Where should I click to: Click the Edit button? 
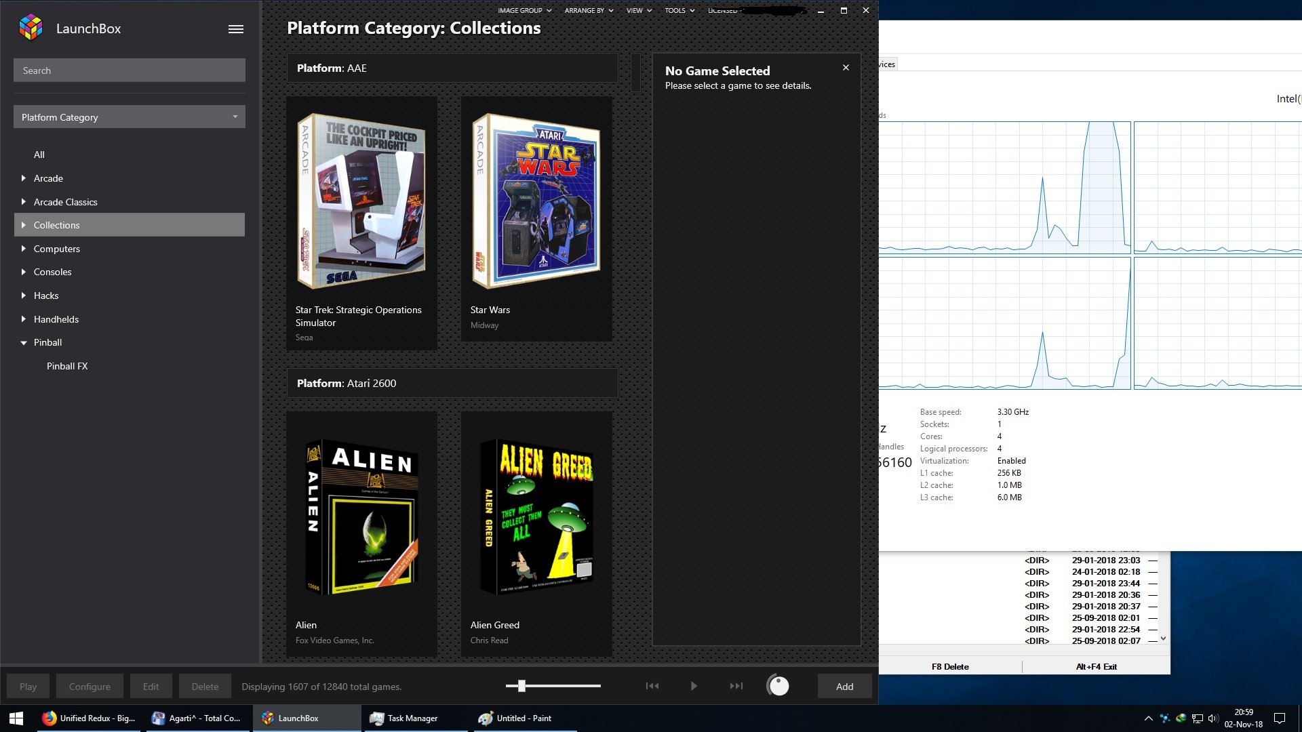coord(151,686)
